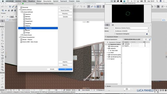Toggle the Usa Rendering Fisico checkbox
The width and height of the screenshot is (167, 94).
point(109,57)
